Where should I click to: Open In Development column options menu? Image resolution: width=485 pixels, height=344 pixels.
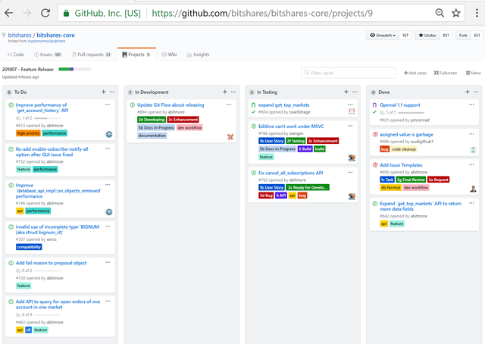pyautogui.click(x=233, y=92)
